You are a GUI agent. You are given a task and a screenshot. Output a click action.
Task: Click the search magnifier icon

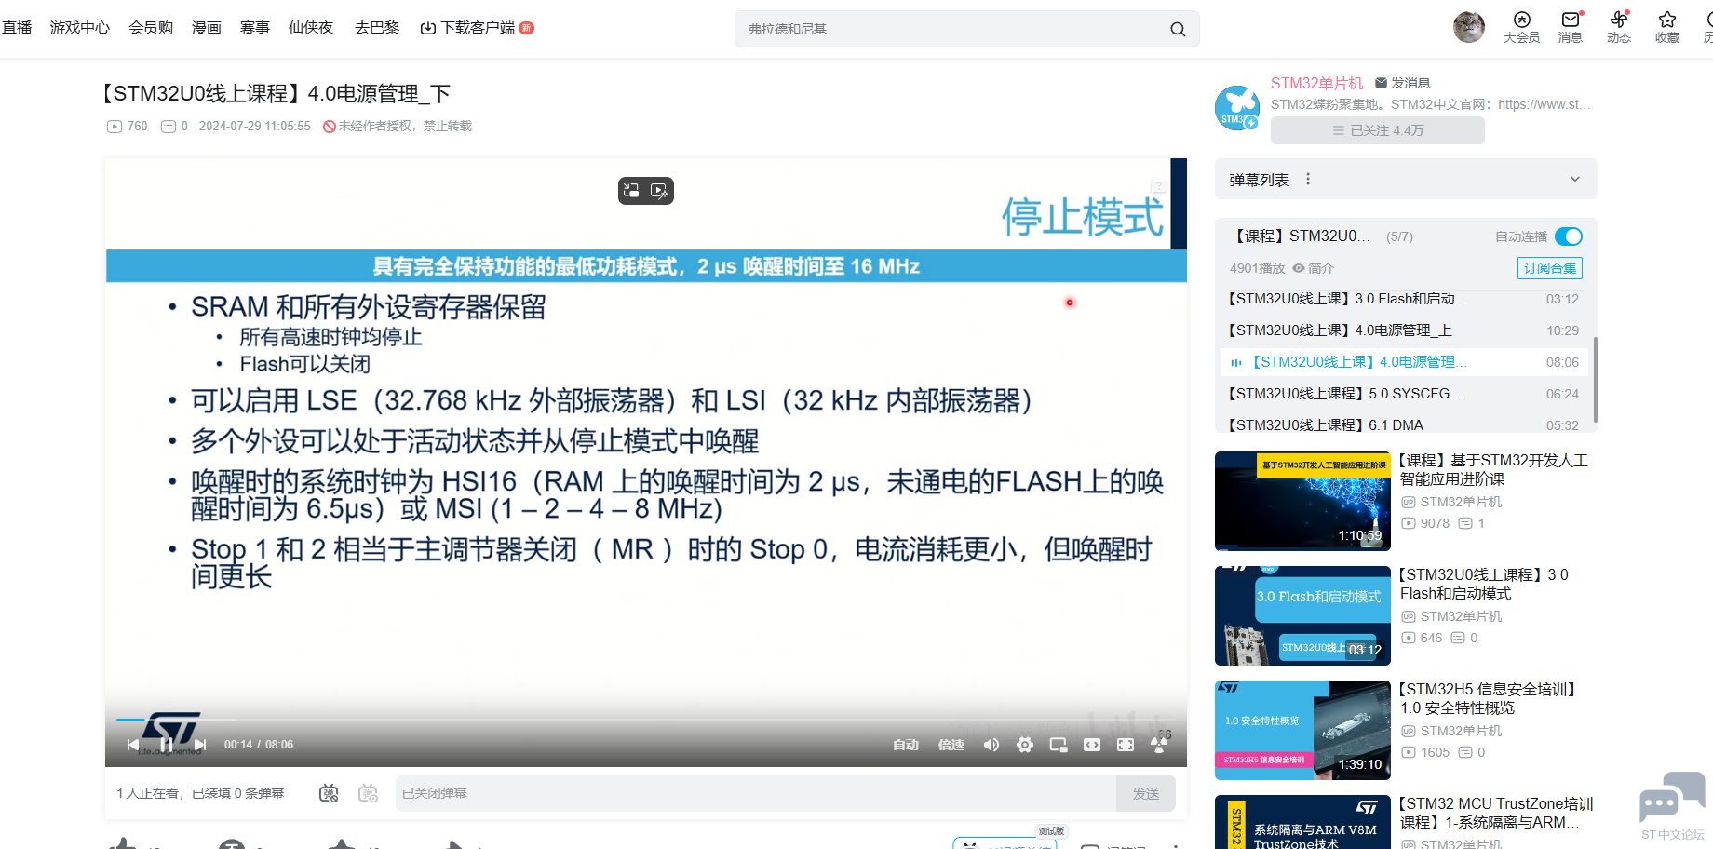pyautogui.click(x=1178, y=29)
